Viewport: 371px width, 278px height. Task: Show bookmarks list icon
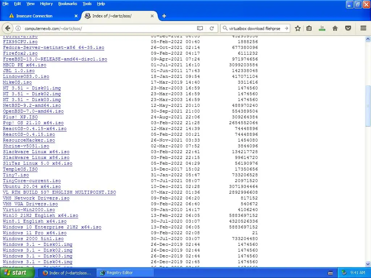[x=309, y=28]
